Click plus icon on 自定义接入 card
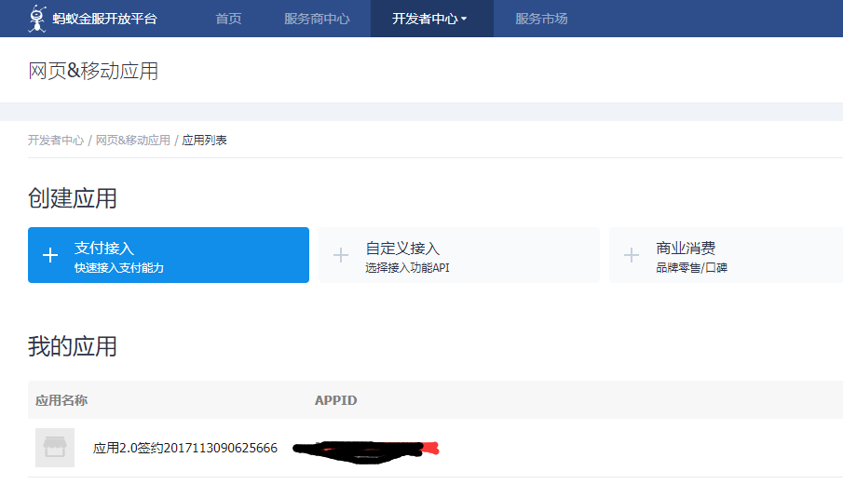This screenshot has width=843, height=498. click(341, 255)
